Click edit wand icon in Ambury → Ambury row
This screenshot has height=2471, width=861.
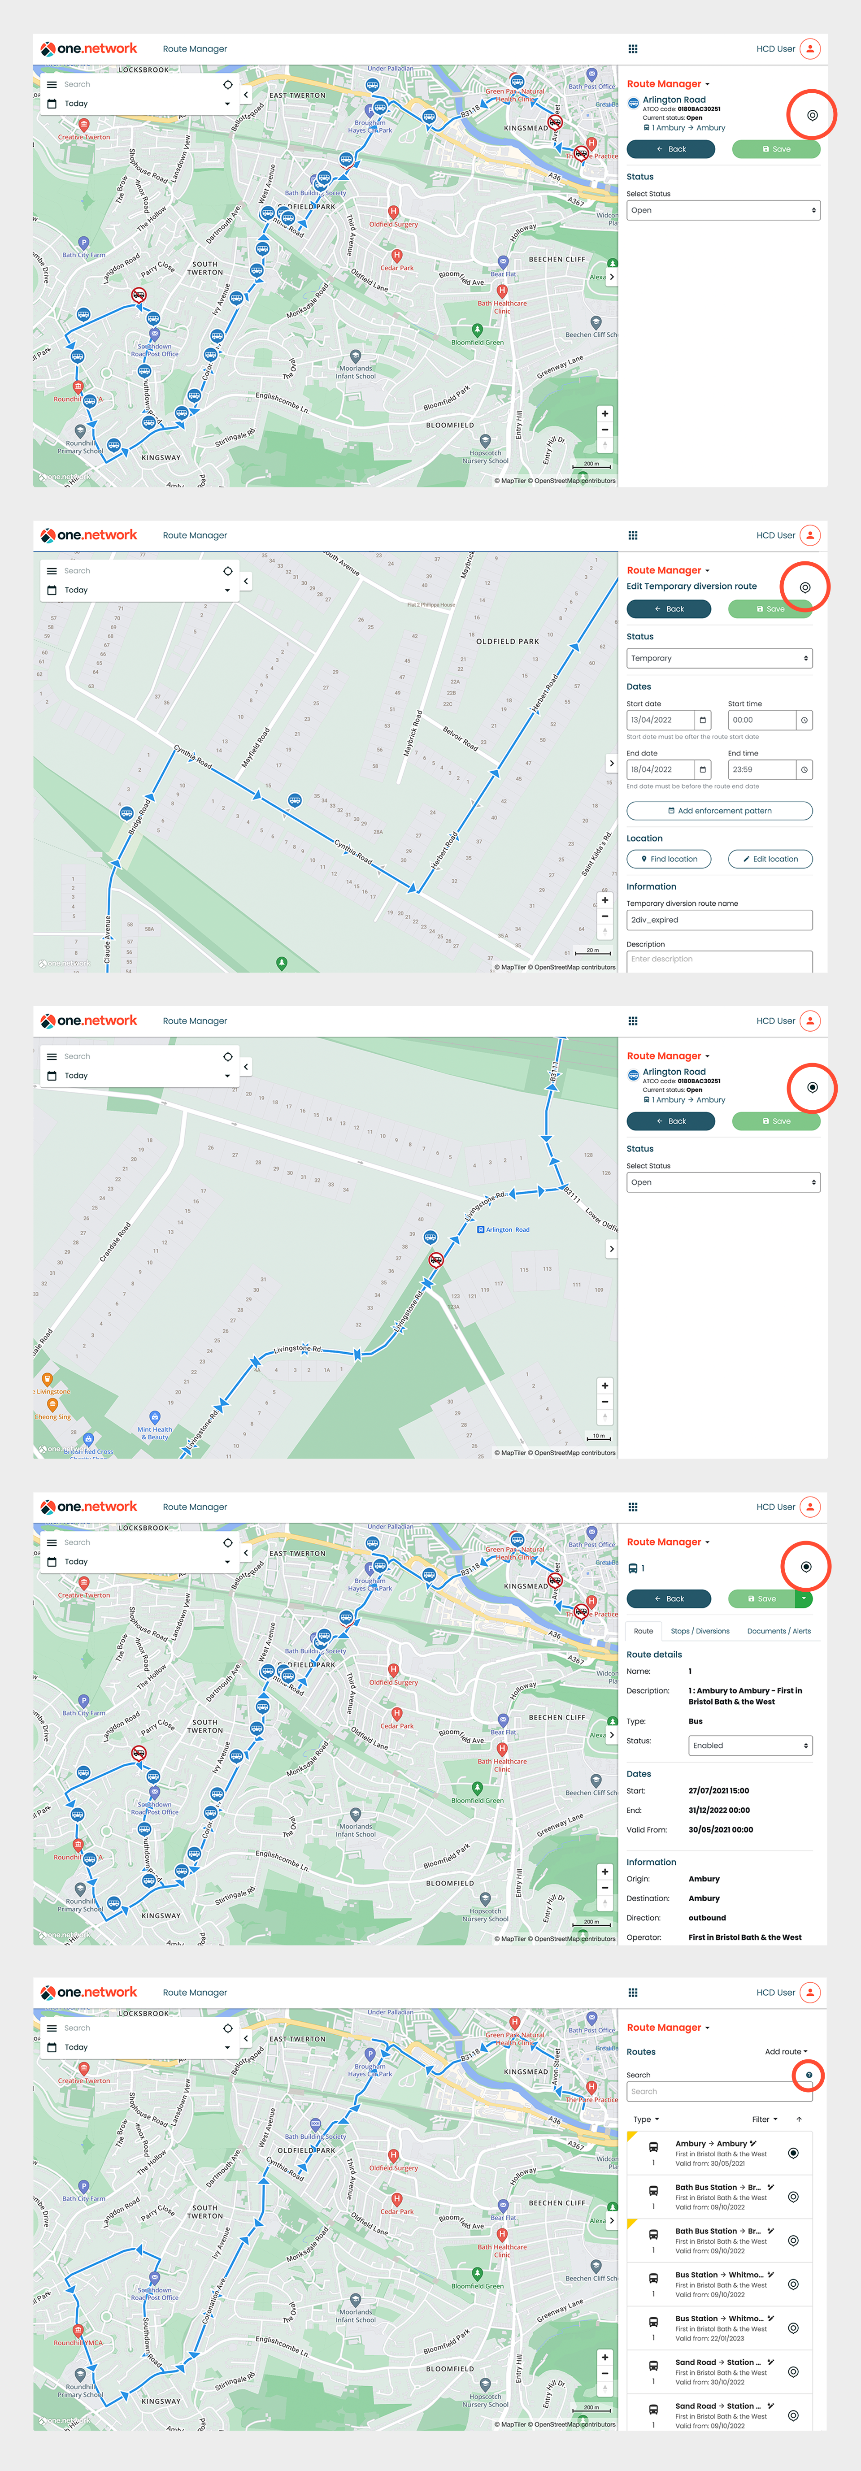pos(752,2144)
